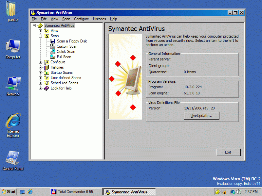Expand the Scheduled Scans tree node
262x196 pixels.
[x=40, y=83]
